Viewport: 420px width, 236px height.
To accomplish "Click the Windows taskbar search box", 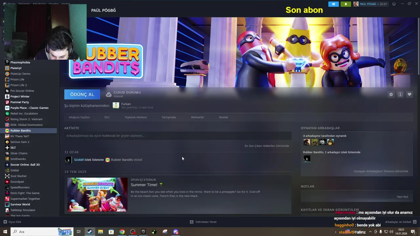I will 42,232.
